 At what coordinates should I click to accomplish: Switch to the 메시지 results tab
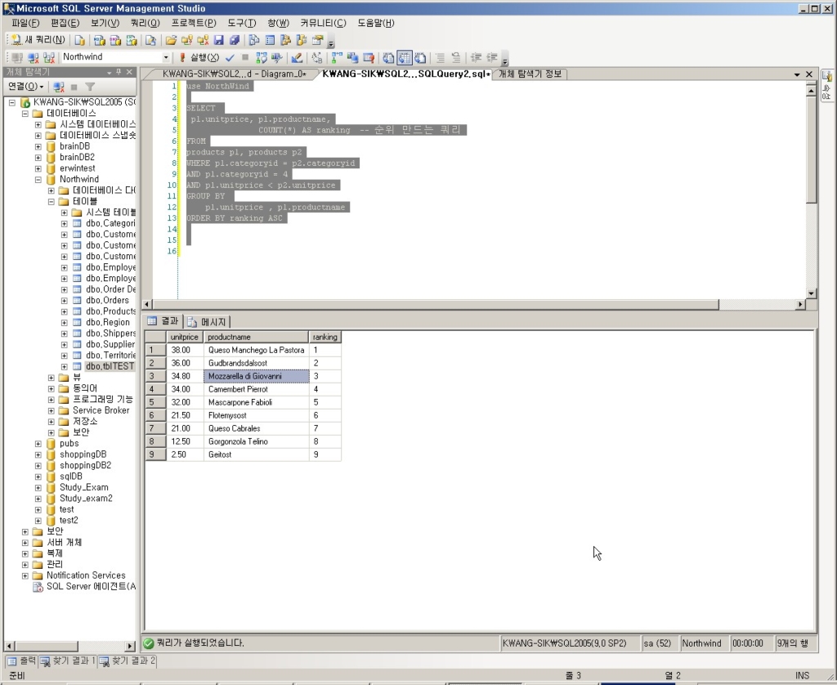[x=208, y=322]
